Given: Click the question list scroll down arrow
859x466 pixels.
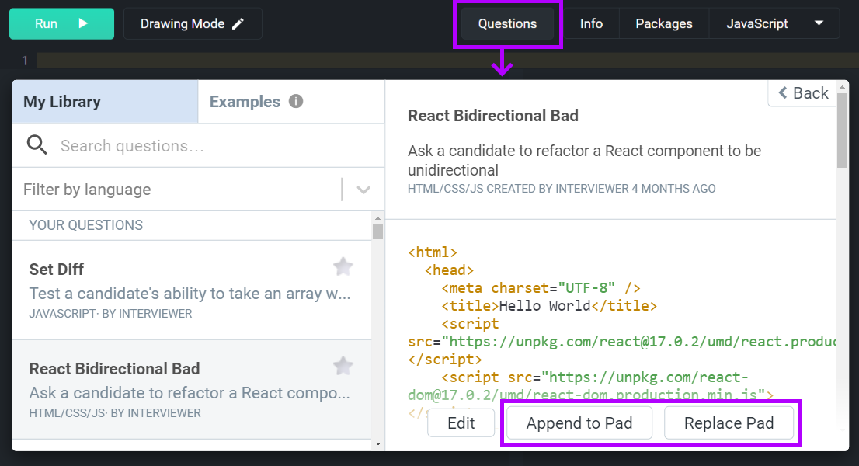Looking at the screenshot, I should 377,443.
